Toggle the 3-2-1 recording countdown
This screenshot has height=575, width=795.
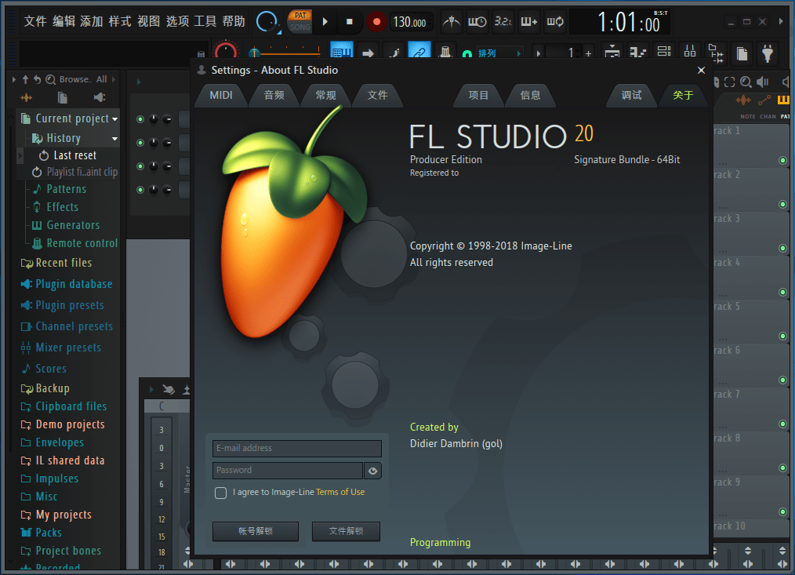tap(503, 22)
